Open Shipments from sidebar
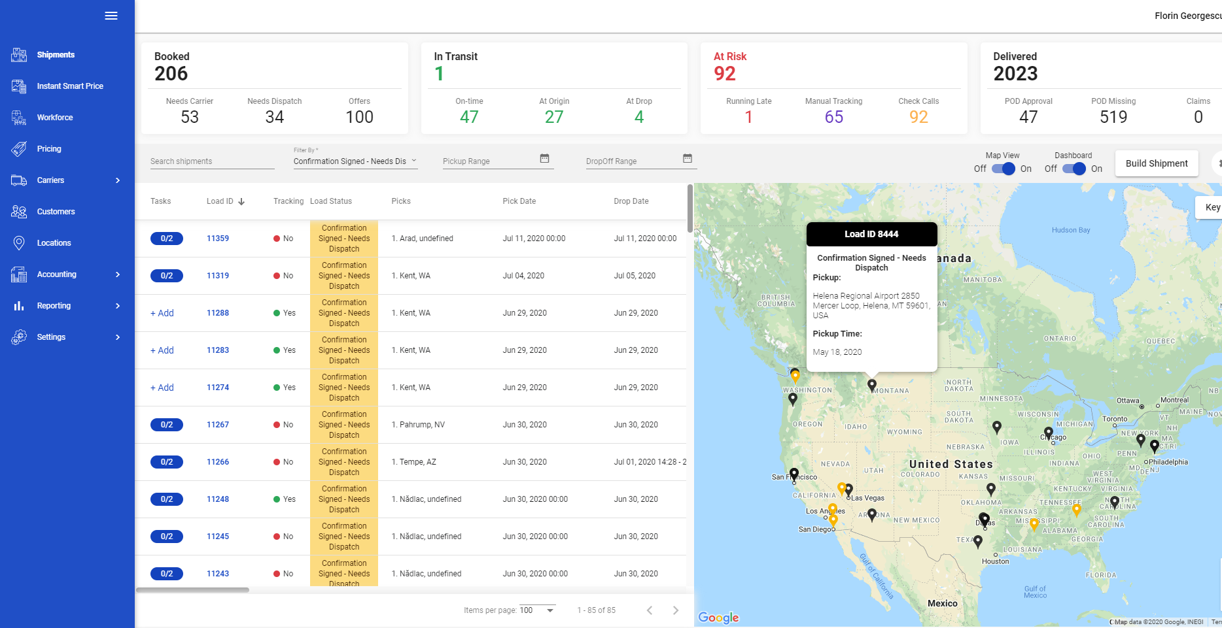Screen dimensions: 1222x628 tap(56, 55)
